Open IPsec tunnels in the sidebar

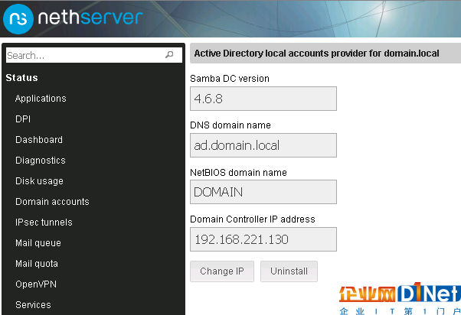coord(44,222)
